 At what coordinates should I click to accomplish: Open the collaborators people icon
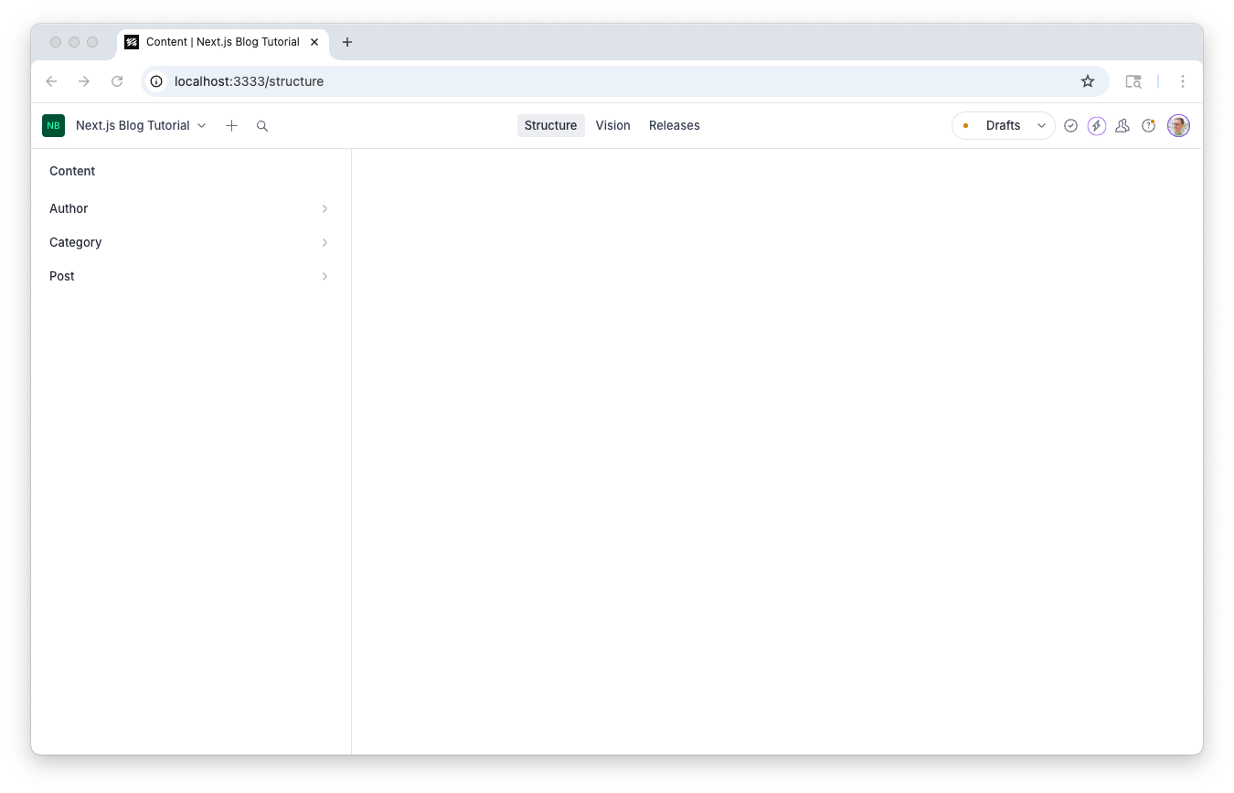tap(1122, 125)
